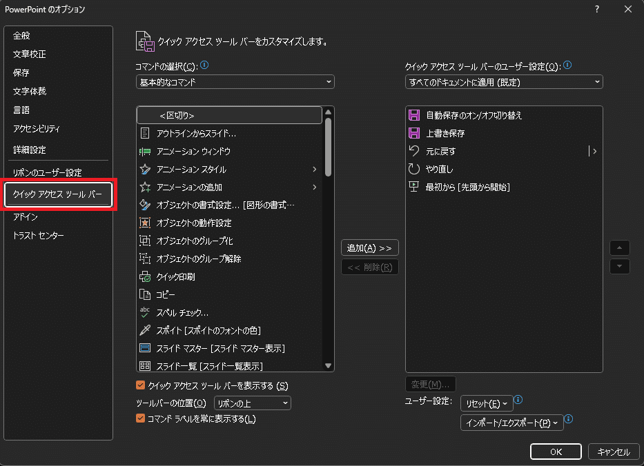Open the リボンのユーザー設定 category
The image size is (644, 466).
point(47,172)
